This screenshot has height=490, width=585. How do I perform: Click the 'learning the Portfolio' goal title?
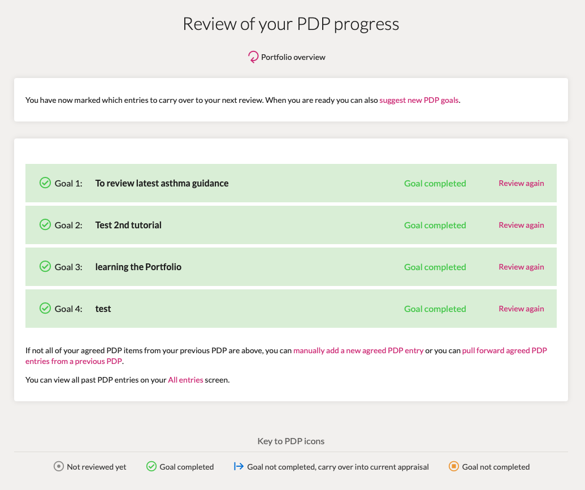tap(138, 267)
